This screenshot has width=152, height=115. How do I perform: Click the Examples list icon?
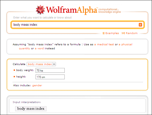tap(103, 33)
